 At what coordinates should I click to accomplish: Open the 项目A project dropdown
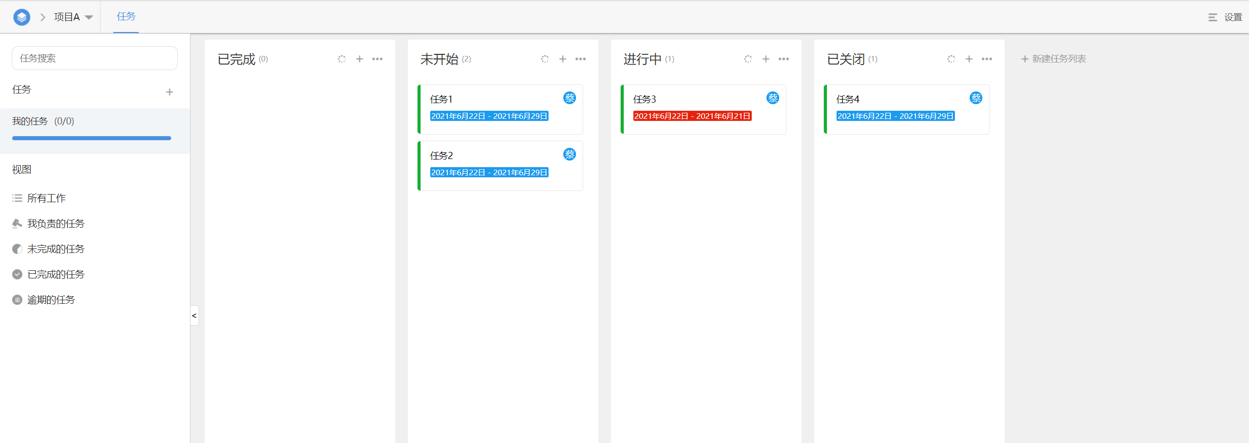click(x=73, y=17)
